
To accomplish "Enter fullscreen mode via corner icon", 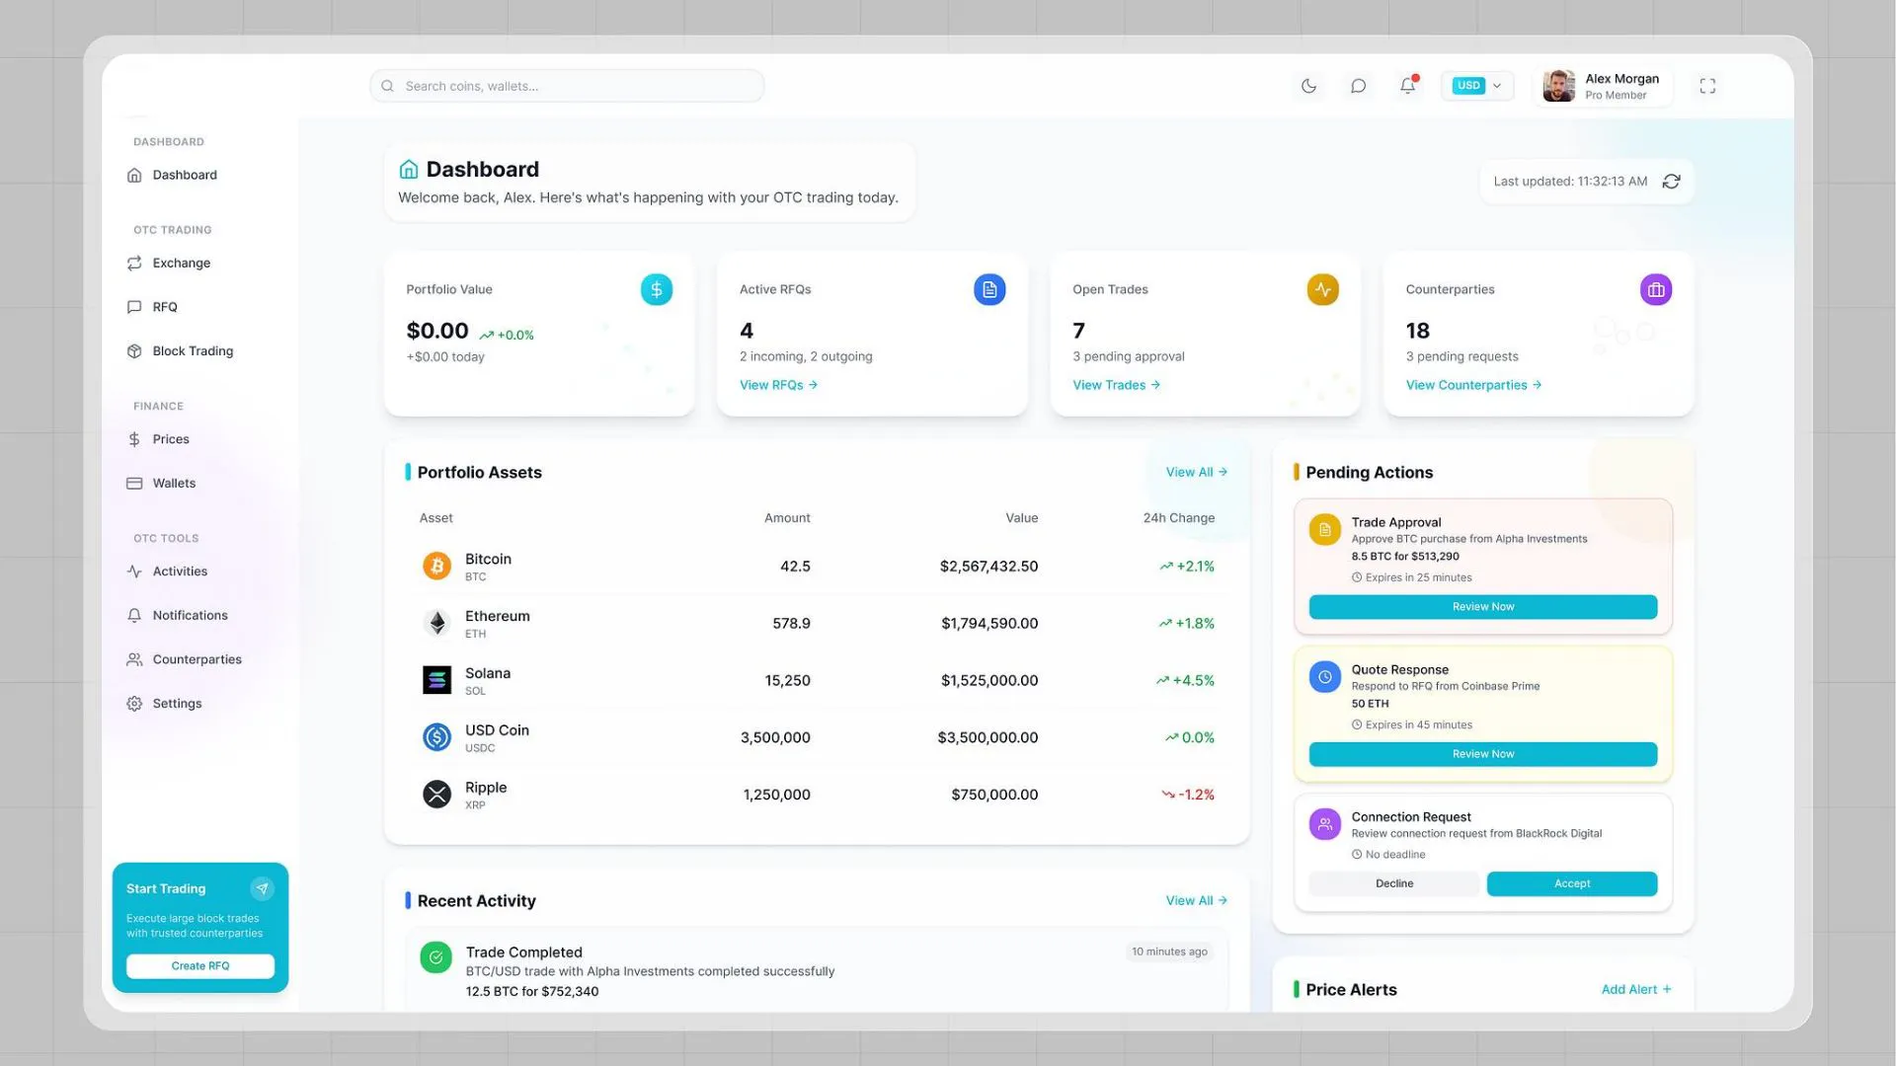I will click(1707, 86).
